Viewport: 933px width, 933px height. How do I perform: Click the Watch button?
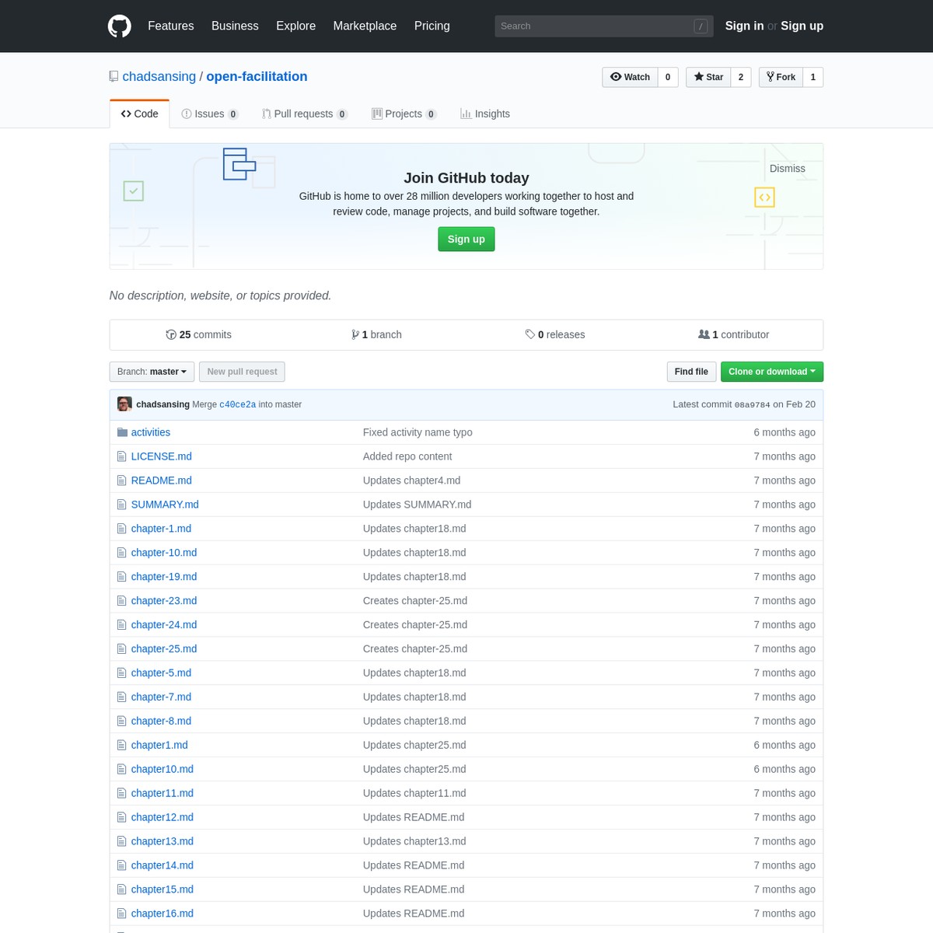pos(630,77)
